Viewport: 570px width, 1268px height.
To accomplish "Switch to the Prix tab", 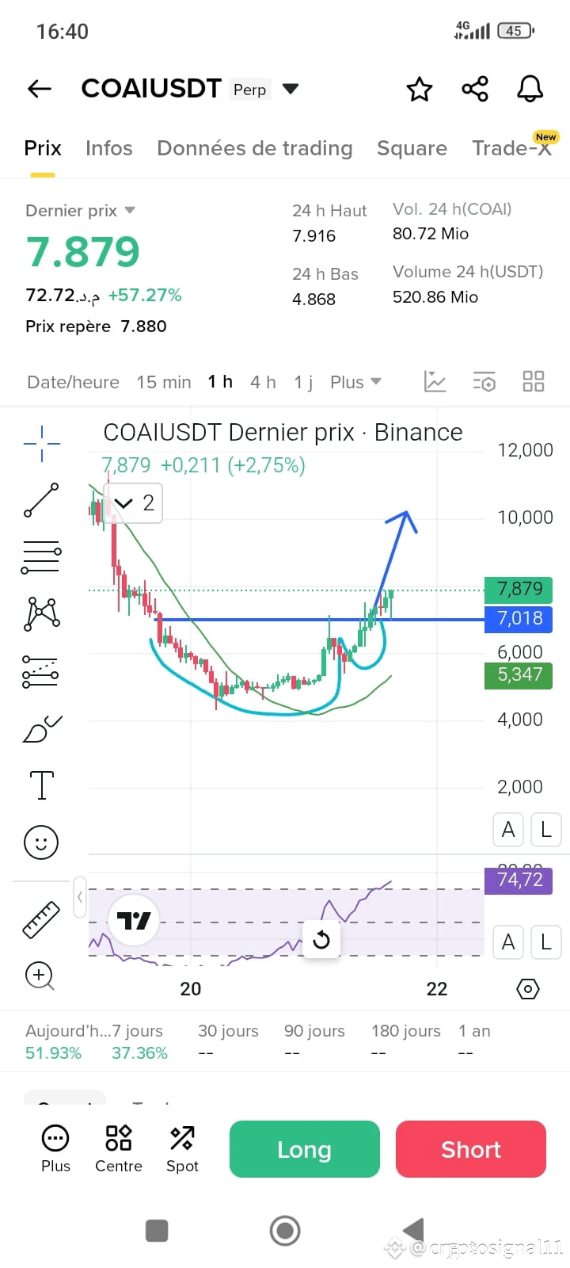I will 43,148.
